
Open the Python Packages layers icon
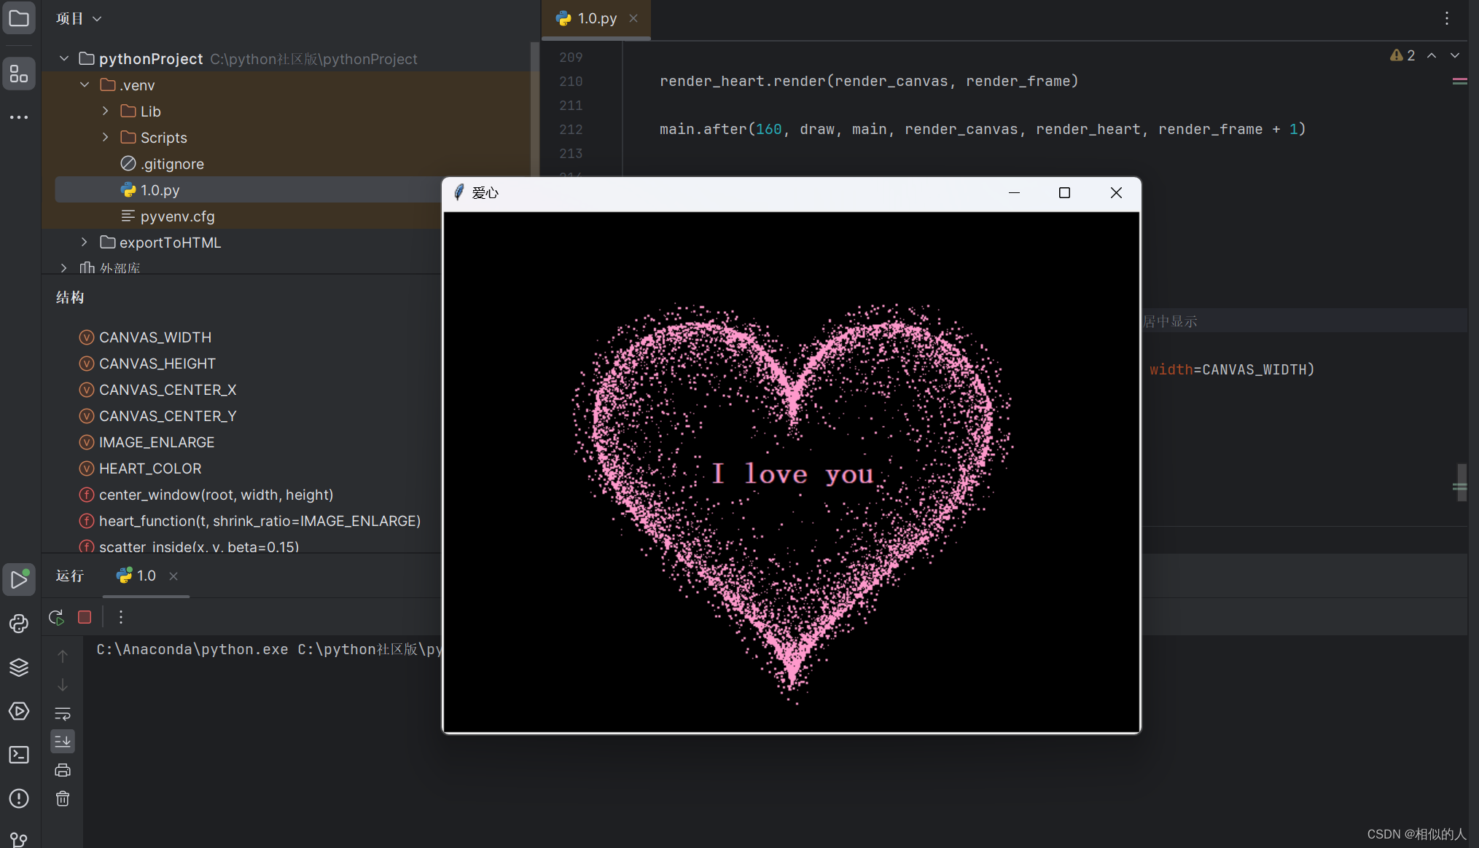[x=19, y=667]
